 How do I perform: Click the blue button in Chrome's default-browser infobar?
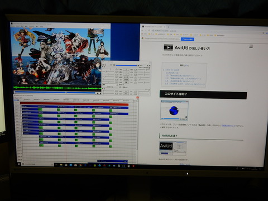click(x=188, y=39)
